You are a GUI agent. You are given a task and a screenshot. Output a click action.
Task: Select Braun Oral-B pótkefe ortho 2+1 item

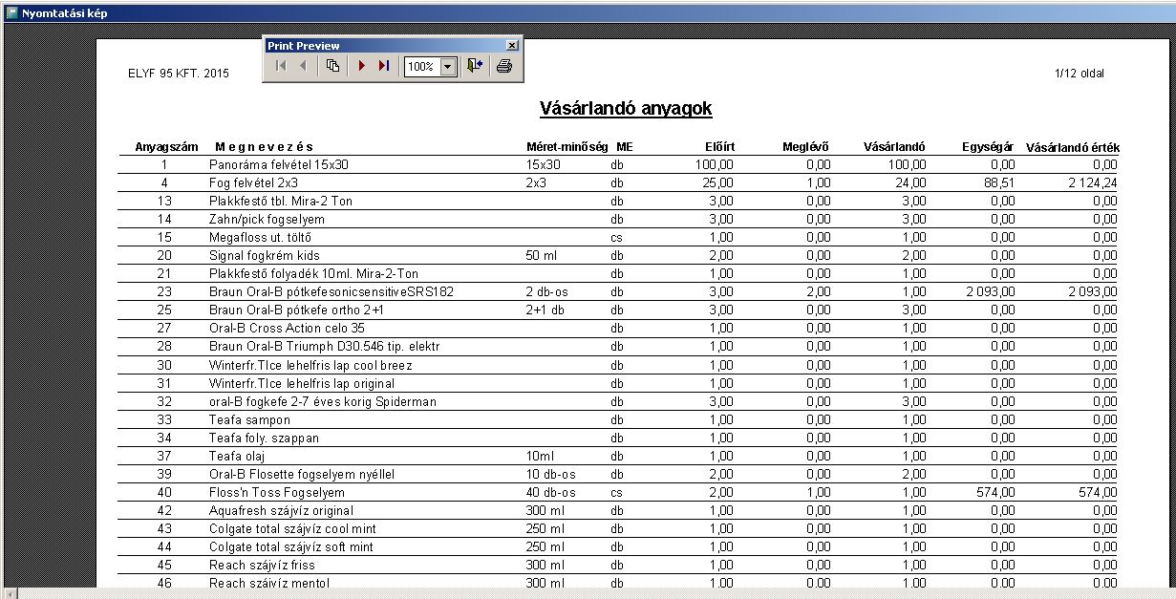(298, 310)
